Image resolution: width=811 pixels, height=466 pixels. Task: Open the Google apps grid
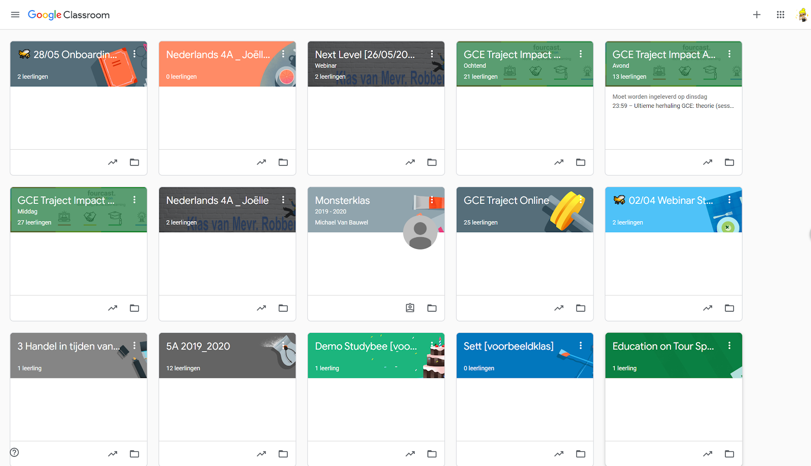pos(781,15)
